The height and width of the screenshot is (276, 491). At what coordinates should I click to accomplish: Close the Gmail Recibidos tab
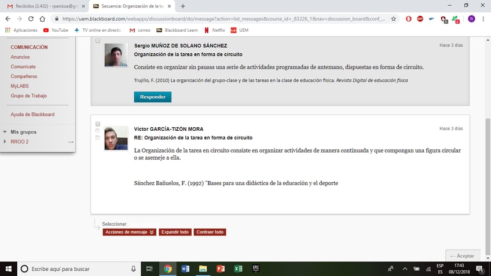point(83,6)
